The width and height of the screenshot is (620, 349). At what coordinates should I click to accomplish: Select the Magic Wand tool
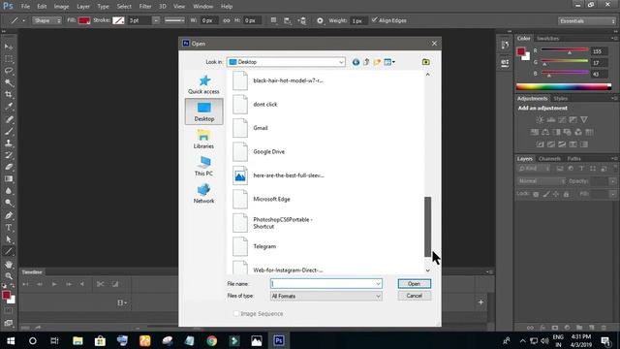[9, 82]
